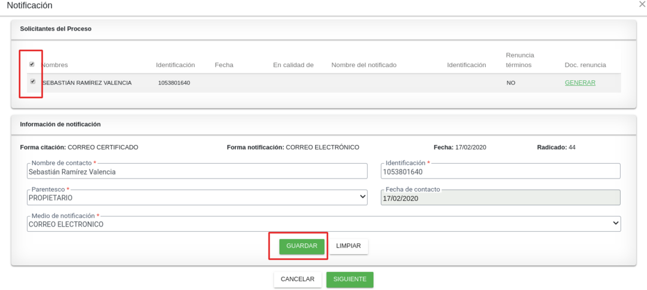The image size is (647, 290).
Task: Click the GENERAR renuncia document link
Action: [579, 83]
